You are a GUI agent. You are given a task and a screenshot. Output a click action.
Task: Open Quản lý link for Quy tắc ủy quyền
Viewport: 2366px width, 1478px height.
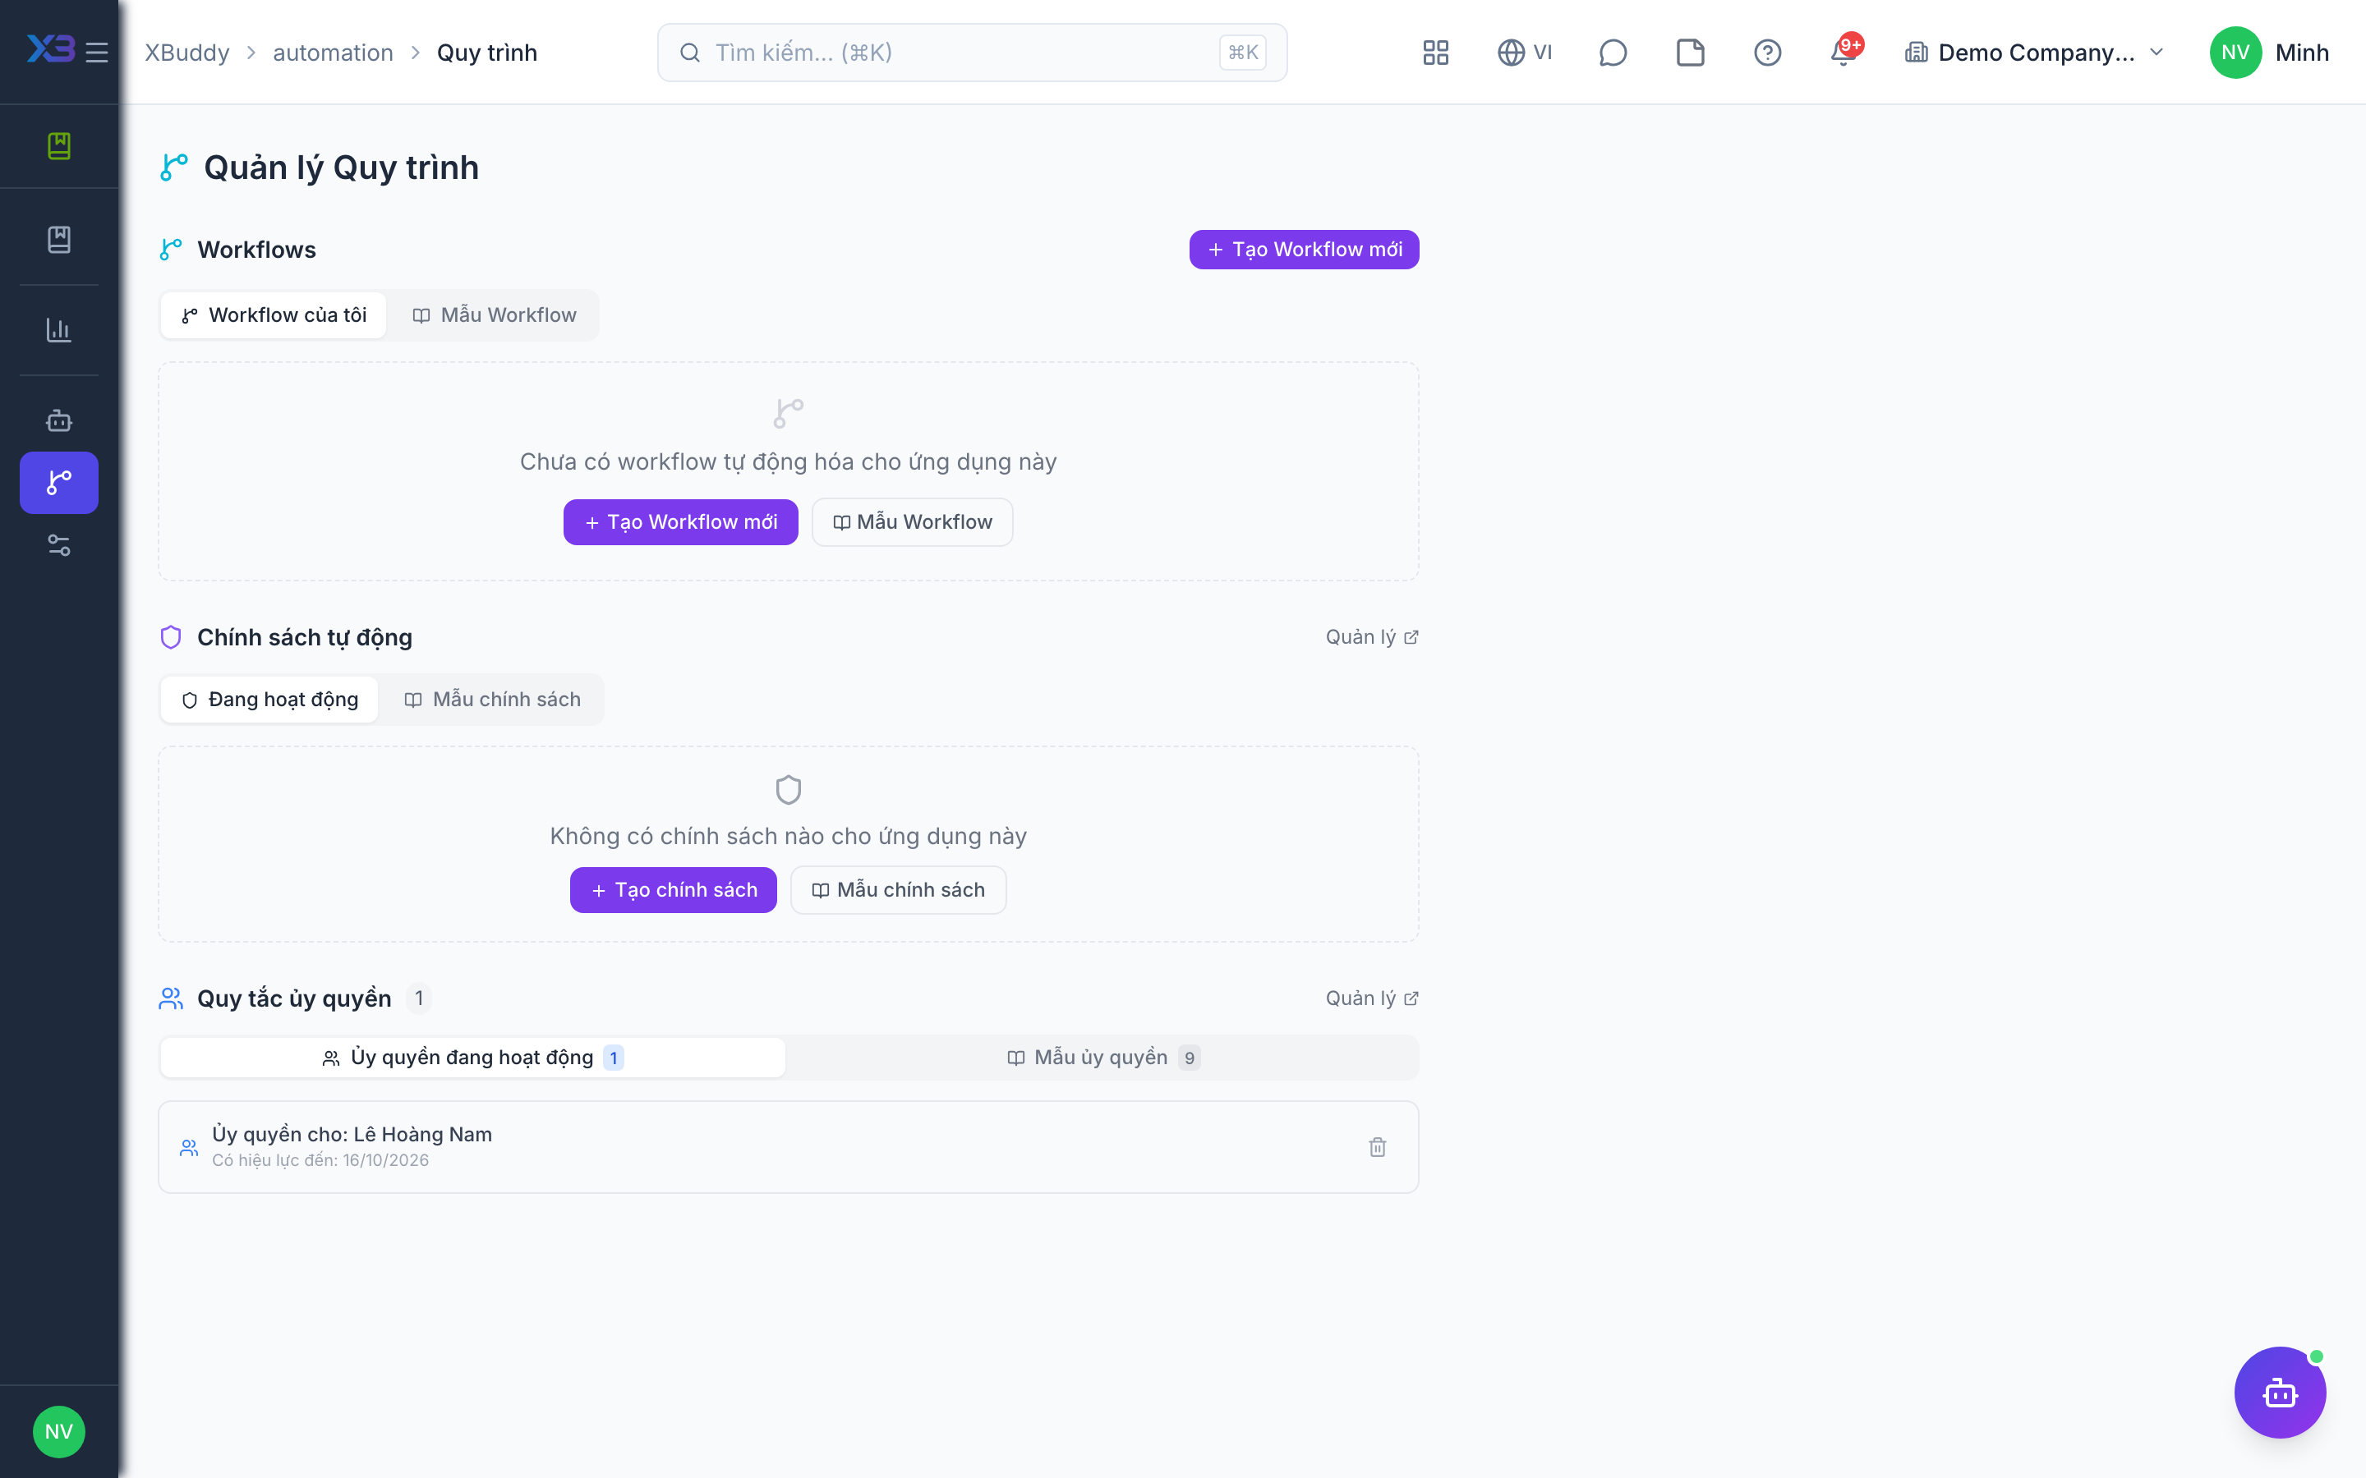(x=1372, y=998)
